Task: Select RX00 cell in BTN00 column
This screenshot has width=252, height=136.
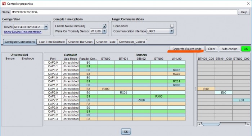Action: tap(106, 89)
